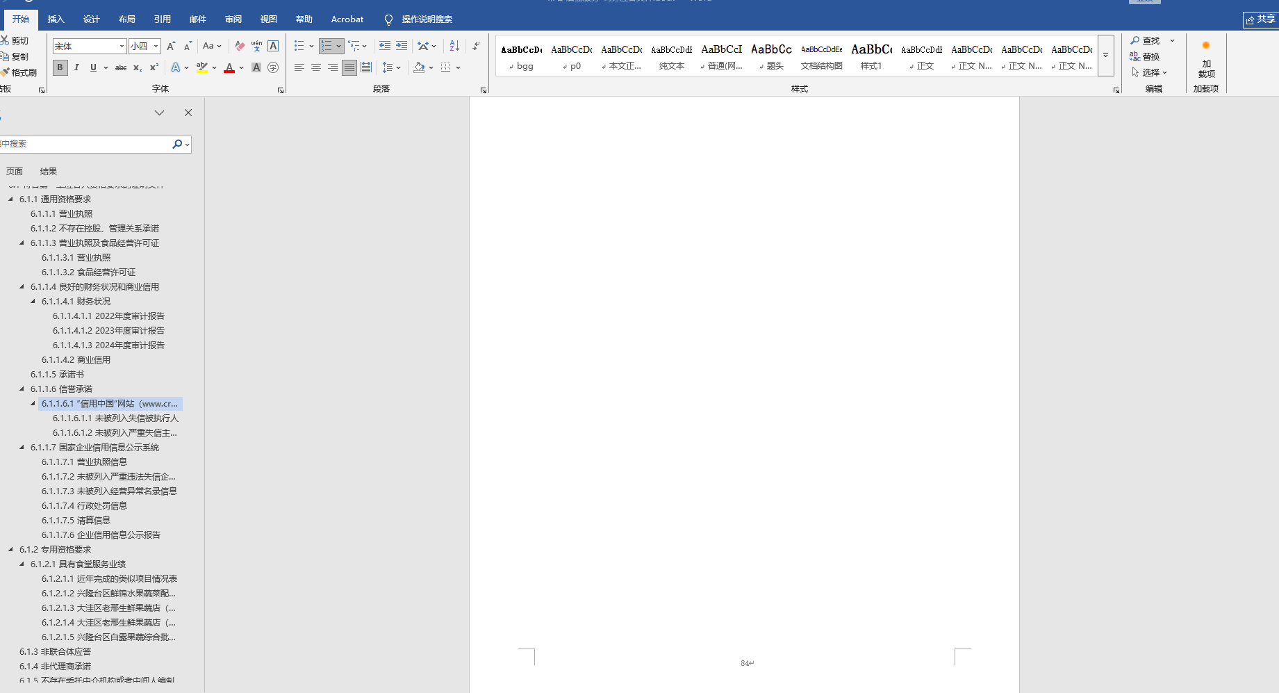Screen dimensions: 1279x693
Task: Show the 结果 (Results) tab in navigation pane
Action: [x=49, y=172]
